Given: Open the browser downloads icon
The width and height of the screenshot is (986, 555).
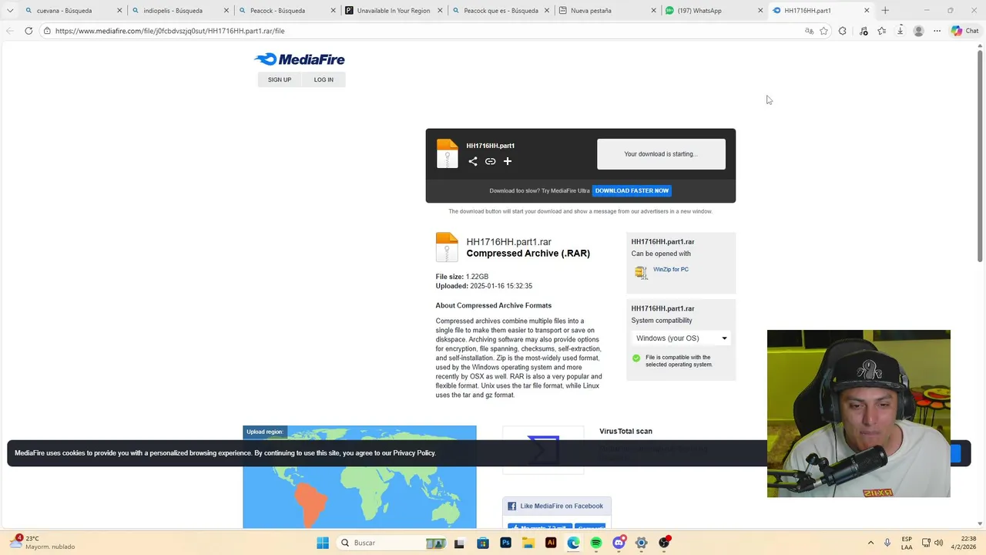Looking at the screenshot, I should [x=900, y=31].
